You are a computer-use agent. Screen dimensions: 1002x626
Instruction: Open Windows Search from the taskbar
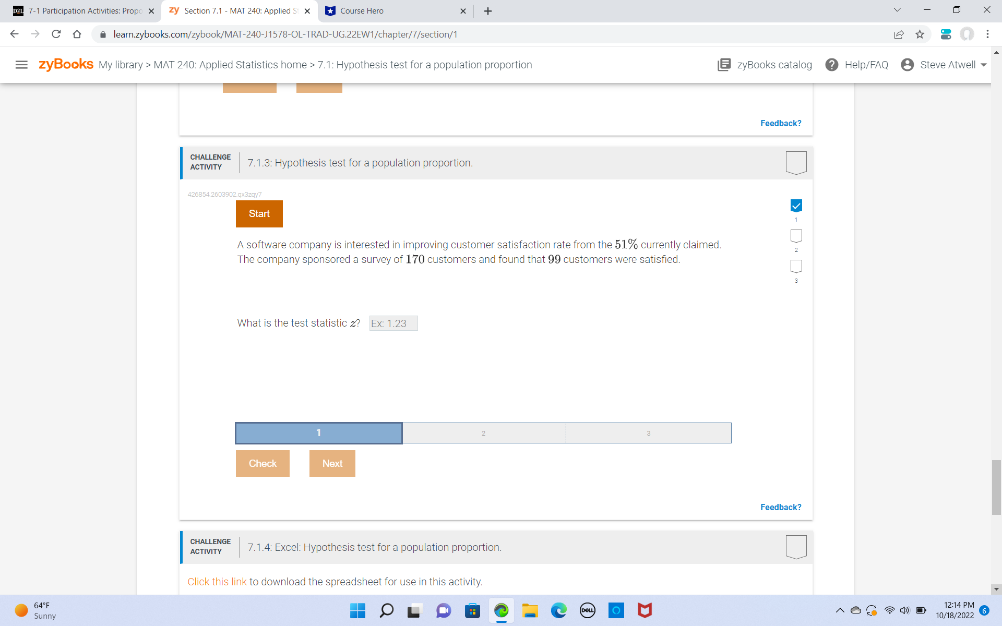click(386, 610)
